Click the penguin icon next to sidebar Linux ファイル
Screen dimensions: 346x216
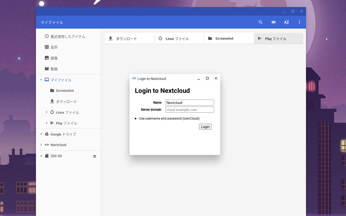[x=52, y=112]
